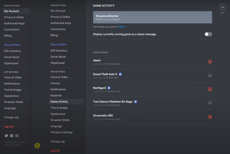Click the verified badge beside Northgard

click(109, 88)
